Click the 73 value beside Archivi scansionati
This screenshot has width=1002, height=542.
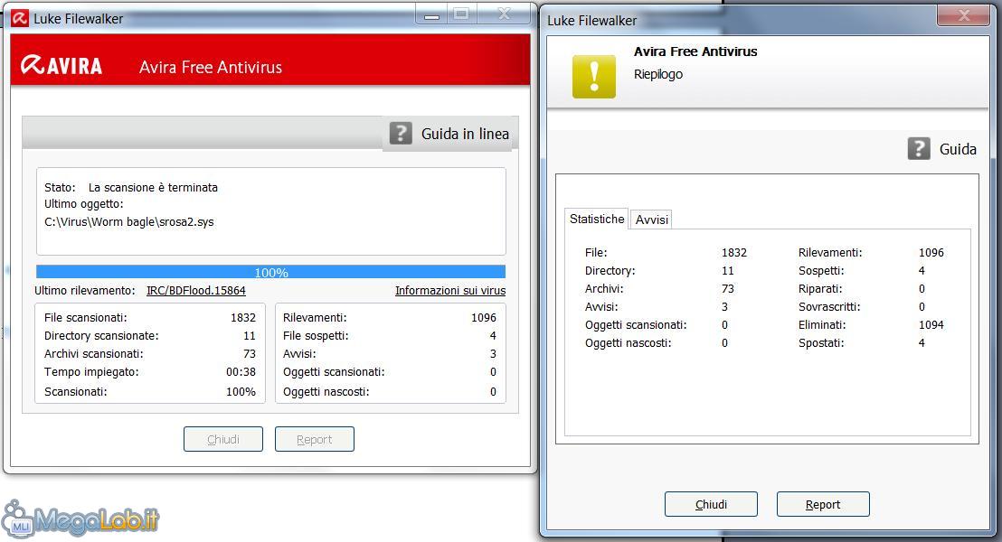click(x=250, y=354)
